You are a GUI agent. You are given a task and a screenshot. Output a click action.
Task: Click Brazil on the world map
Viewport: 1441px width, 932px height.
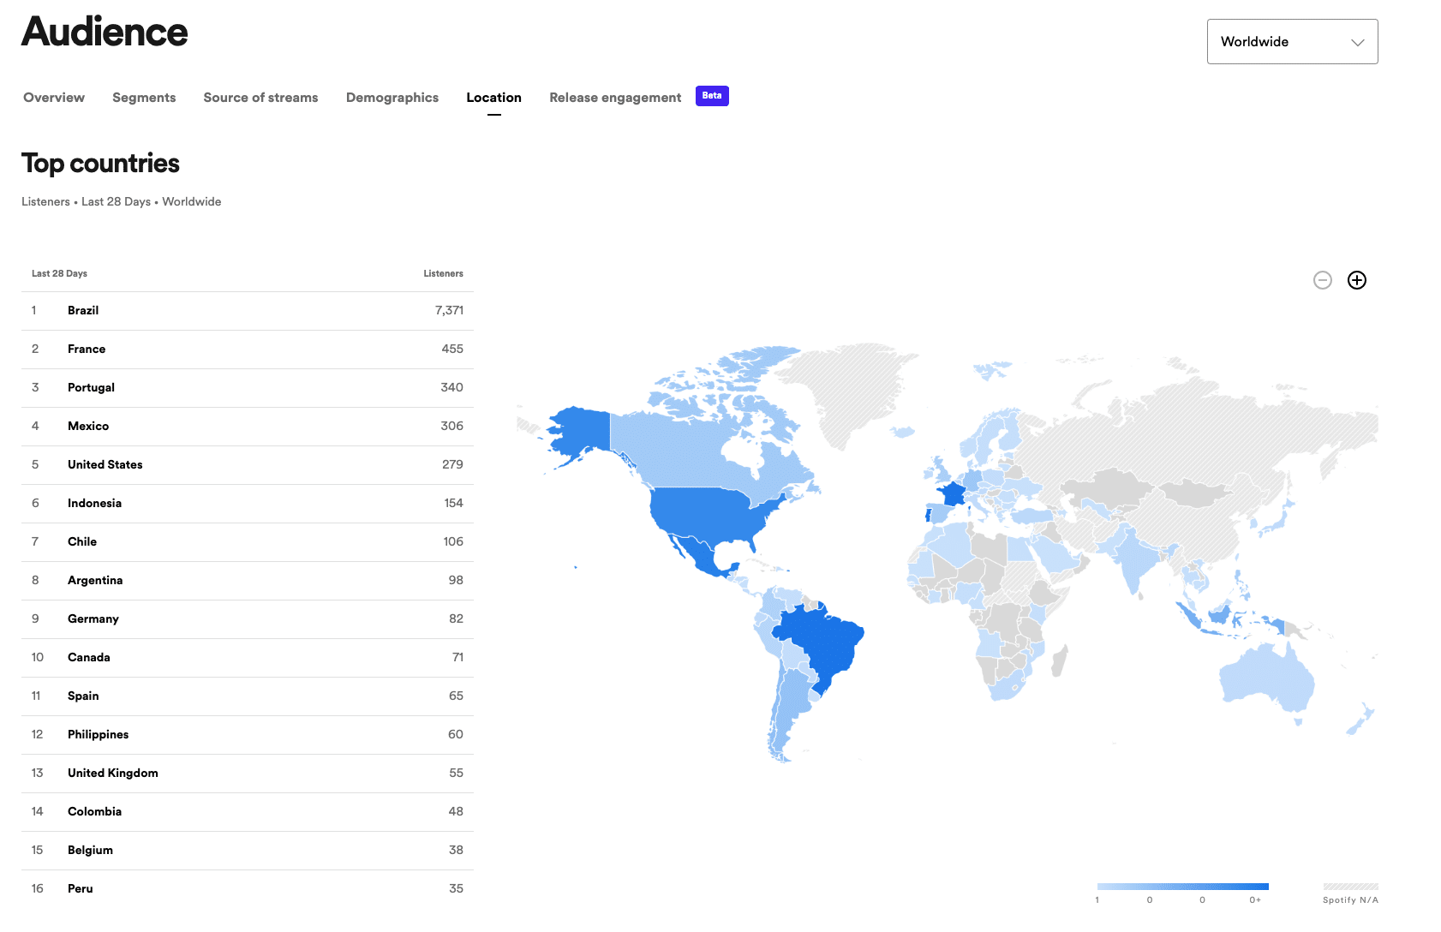click(822, 642)
